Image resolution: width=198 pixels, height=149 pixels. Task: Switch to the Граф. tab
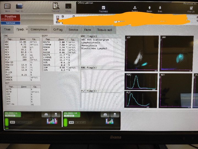click(20, 30)
